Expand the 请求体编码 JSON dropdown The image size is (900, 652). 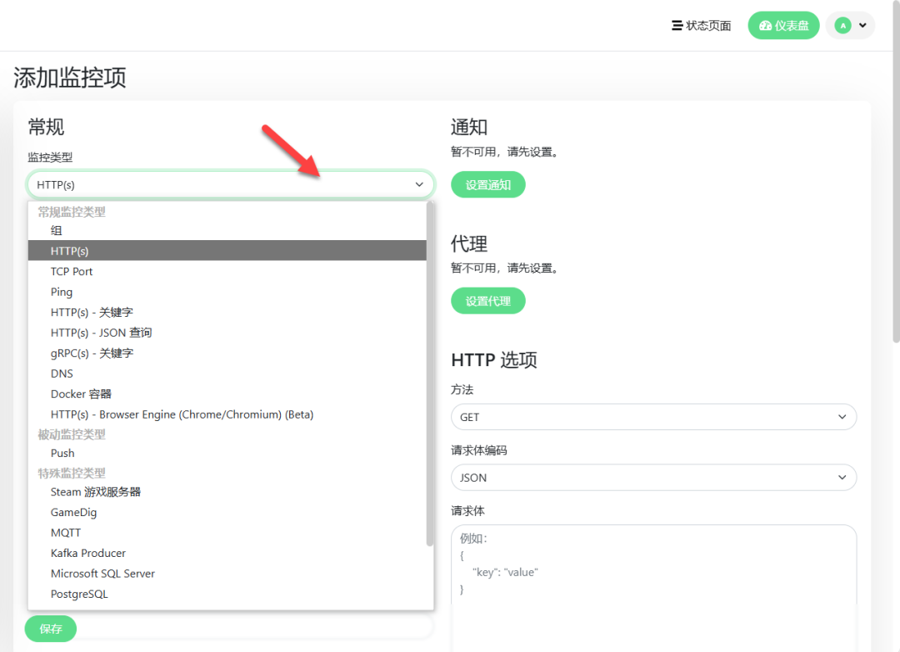point(653,478)
